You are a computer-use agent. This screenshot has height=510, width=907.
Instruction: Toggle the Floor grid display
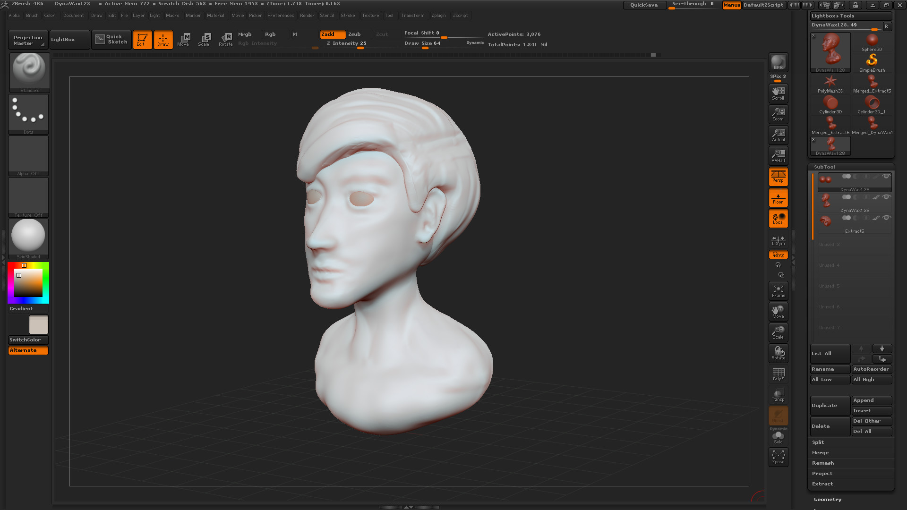click(778, 197)
